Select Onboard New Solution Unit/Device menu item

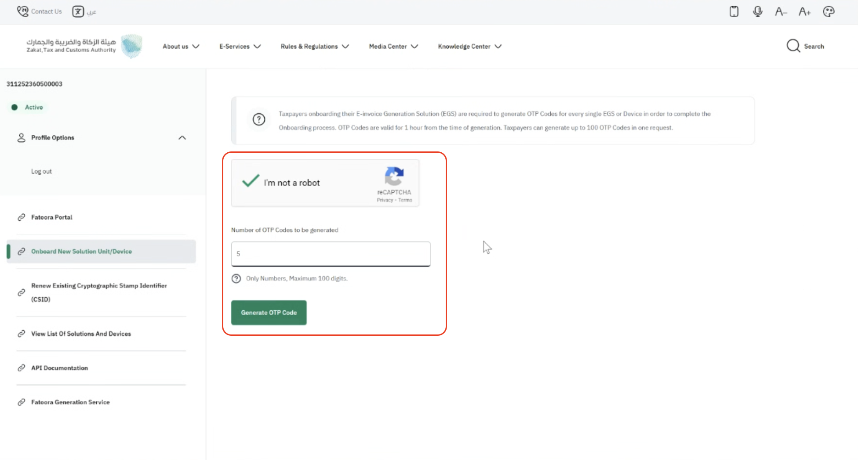coord(81,251)
